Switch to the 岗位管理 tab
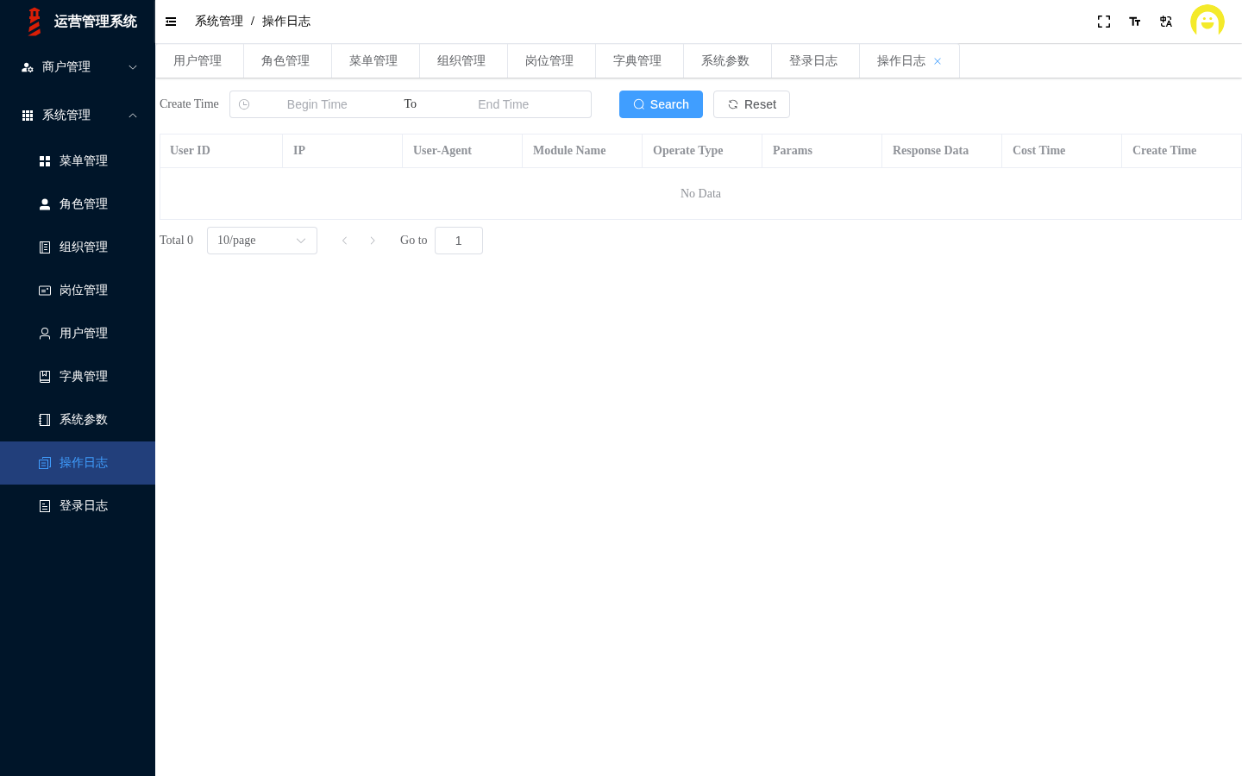Image resolution: width=1242 pixels, height=776 pixels. pos(549,61)
